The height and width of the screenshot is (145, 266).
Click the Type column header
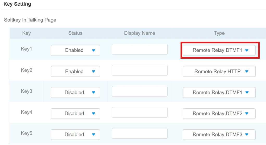pos(219,33)
